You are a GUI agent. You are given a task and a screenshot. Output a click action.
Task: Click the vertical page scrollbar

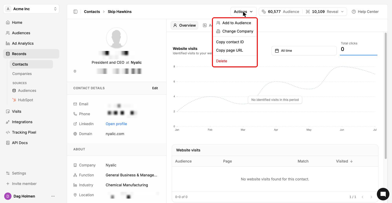tap(386, 96)
